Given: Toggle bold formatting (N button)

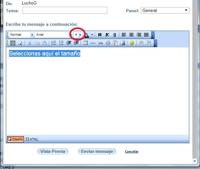Looking at the screenshot, I should (x=100, y=35).
